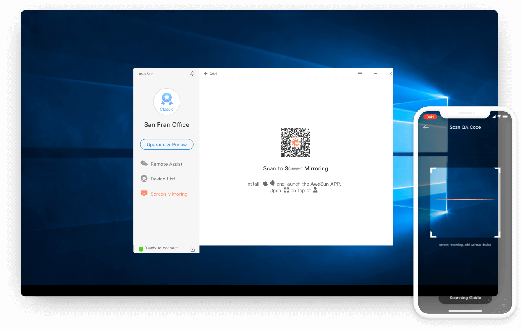
Task: Click the Scan to Screen Mirroring QR code
Action: (295, 142)
